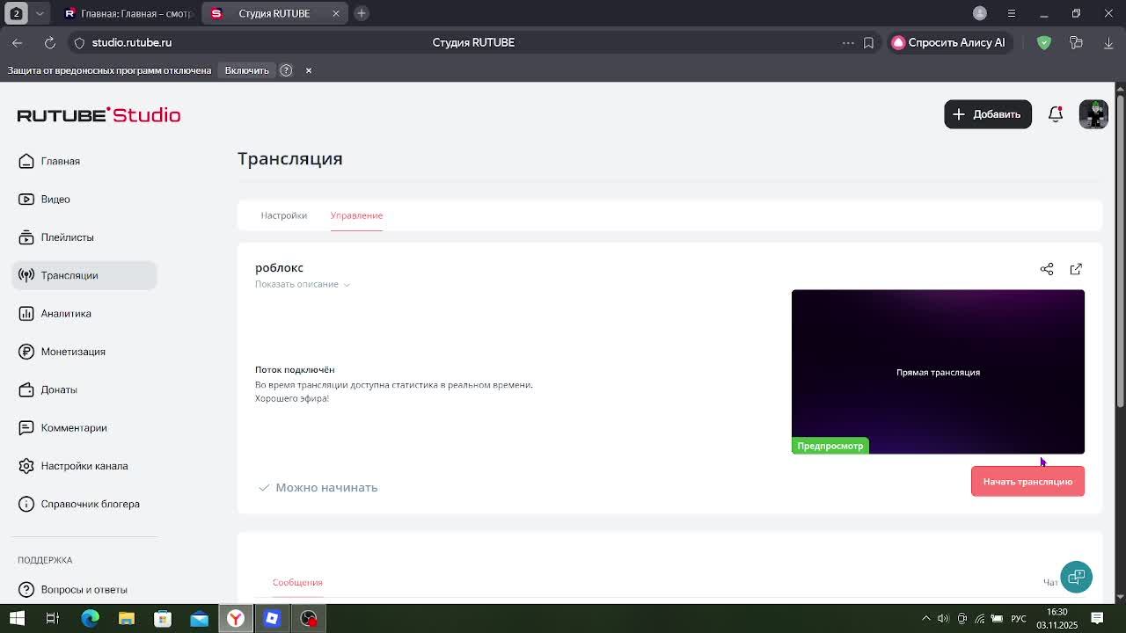Open OBS Studio from the taskbar
Image resolution: width=1126 pixels, height=633 pixels.
[x=309, y=618]
